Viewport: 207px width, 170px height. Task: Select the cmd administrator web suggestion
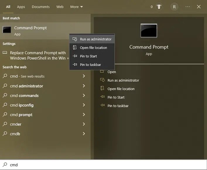pyautogui.click(x=45, y=86)
